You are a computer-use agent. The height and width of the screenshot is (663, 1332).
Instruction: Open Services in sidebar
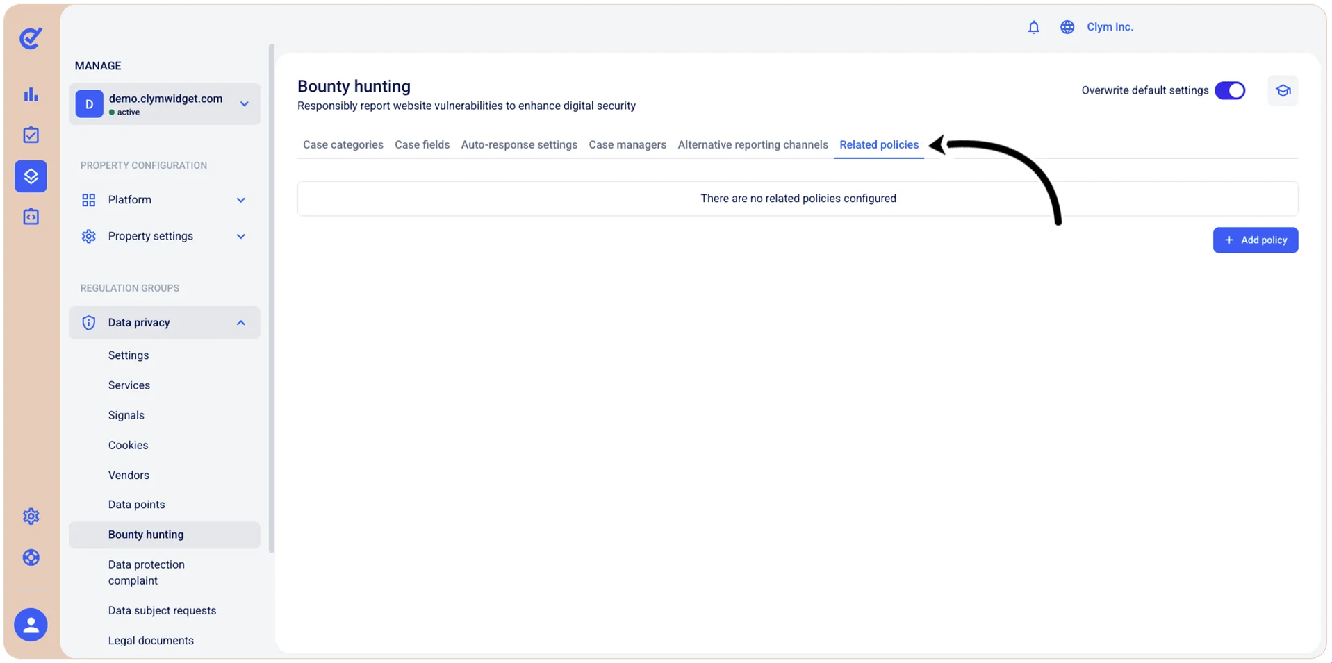(129, 385)
